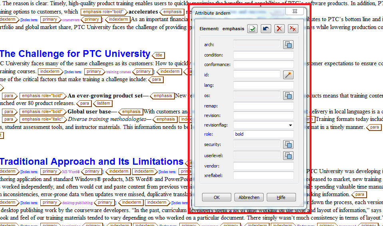Click the disabled arch field

(x=257, y=44)
